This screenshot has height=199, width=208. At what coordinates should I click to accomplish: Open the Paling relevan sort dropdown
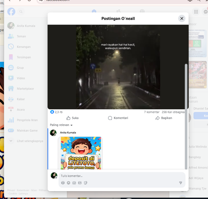pos(61,125)
